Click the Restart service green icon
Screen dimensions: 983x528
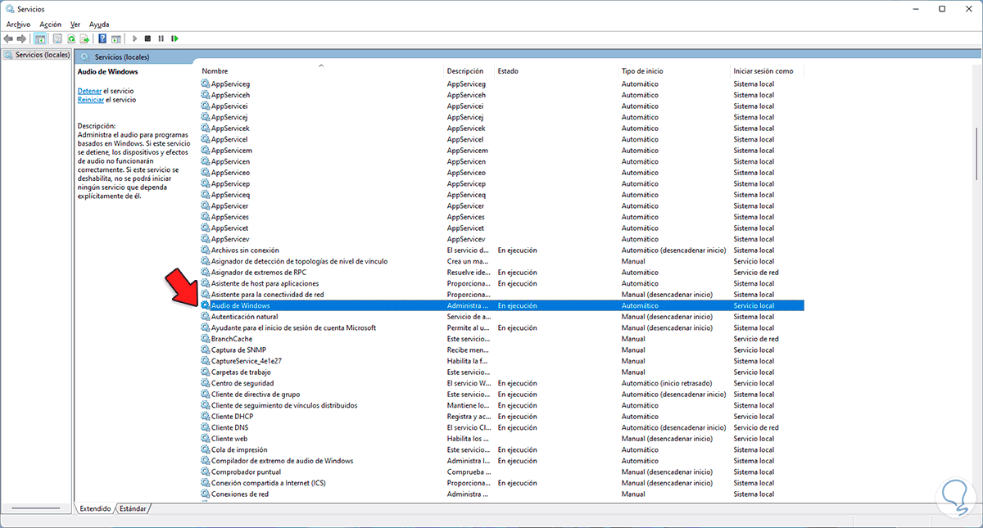[x=175, y=38]
